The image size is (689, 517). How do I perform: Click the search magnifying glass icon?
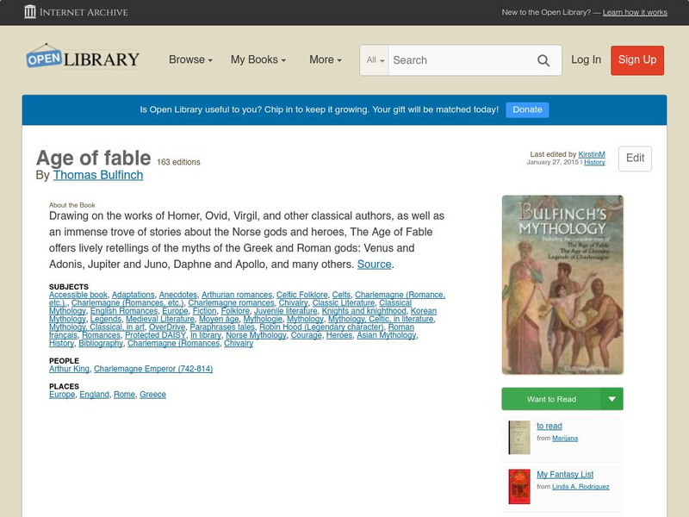click(x=543, y=60)
